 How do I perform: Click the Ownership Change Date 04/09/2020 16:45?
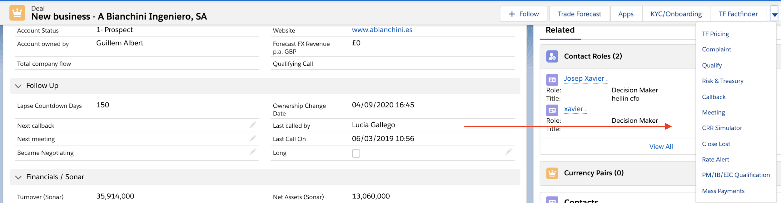[x=383, y=105]
